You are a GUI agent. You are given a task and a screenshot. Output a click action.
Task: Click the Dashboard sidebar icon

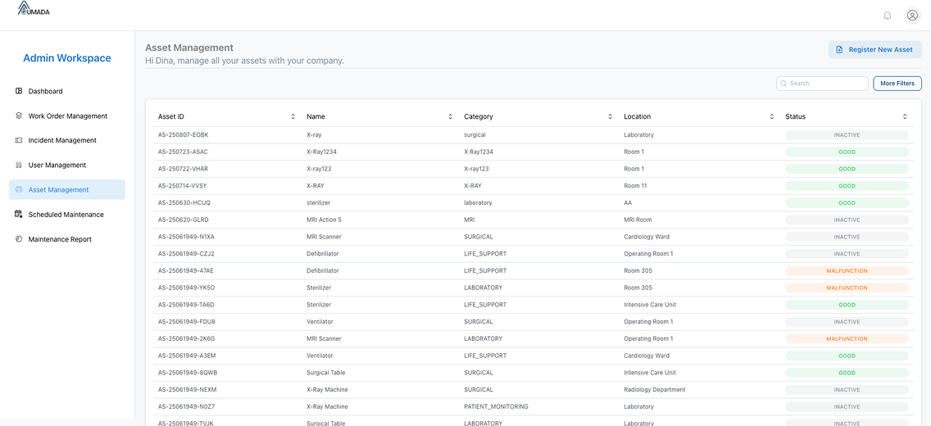pyautogui.click(x=19, y=91)
